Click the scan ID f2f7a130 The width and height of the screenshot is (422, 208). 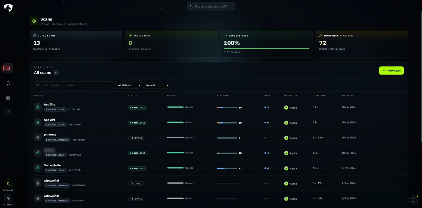74,109
